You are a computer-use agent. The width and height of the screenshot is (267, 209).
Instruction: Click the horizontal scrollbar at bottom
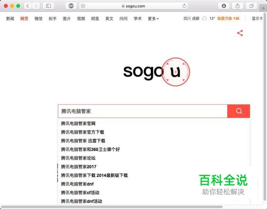click(112, 207)
